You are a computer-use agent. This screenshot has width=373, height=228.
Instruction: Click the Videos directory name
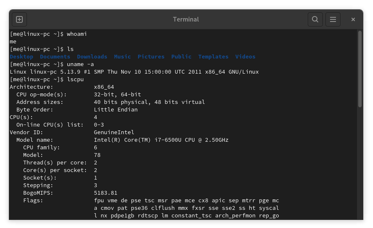[245, 57]
